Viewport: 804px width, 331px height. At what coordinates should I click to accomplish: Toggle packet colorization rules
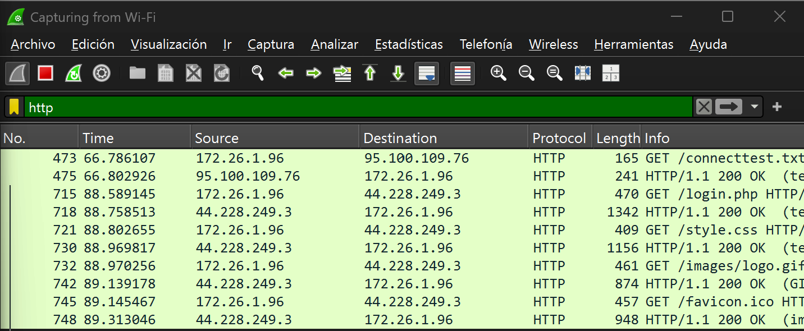[x=463, y=73]
